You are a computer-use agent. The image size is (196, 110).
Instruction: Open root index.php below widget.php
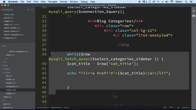pos(7,97)
